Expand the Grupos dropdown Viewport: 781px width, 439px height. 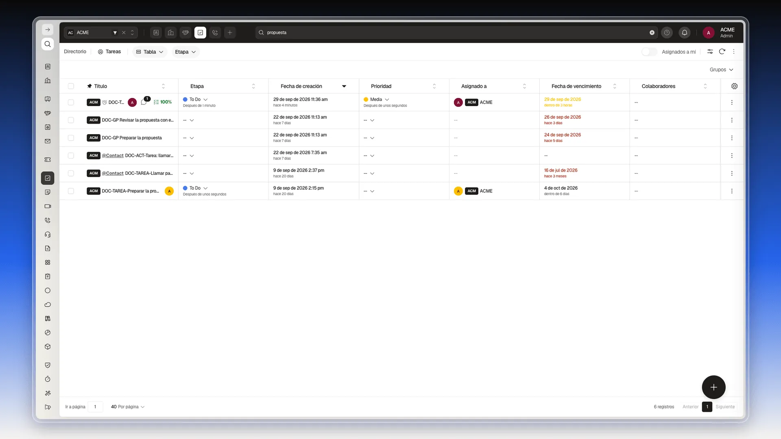tap(721, 70)
